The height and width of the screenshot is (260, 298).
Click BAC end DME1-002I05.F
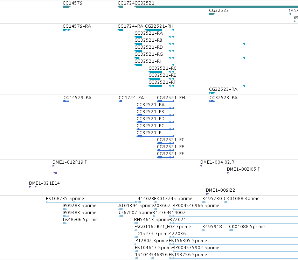[243, 169]
